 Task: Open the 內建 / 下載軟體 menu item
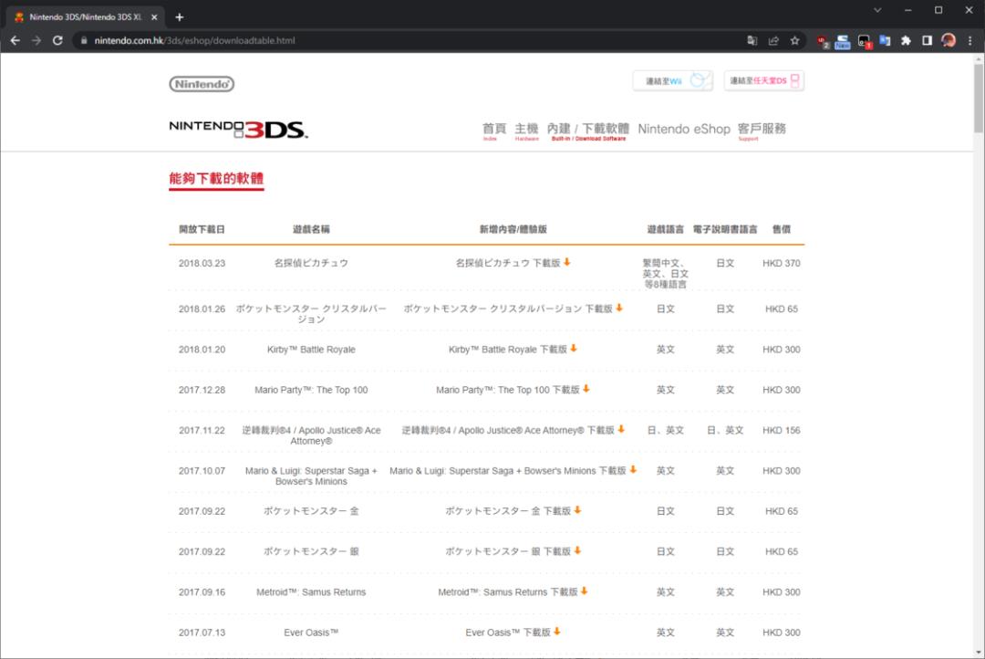click(588, 131)
